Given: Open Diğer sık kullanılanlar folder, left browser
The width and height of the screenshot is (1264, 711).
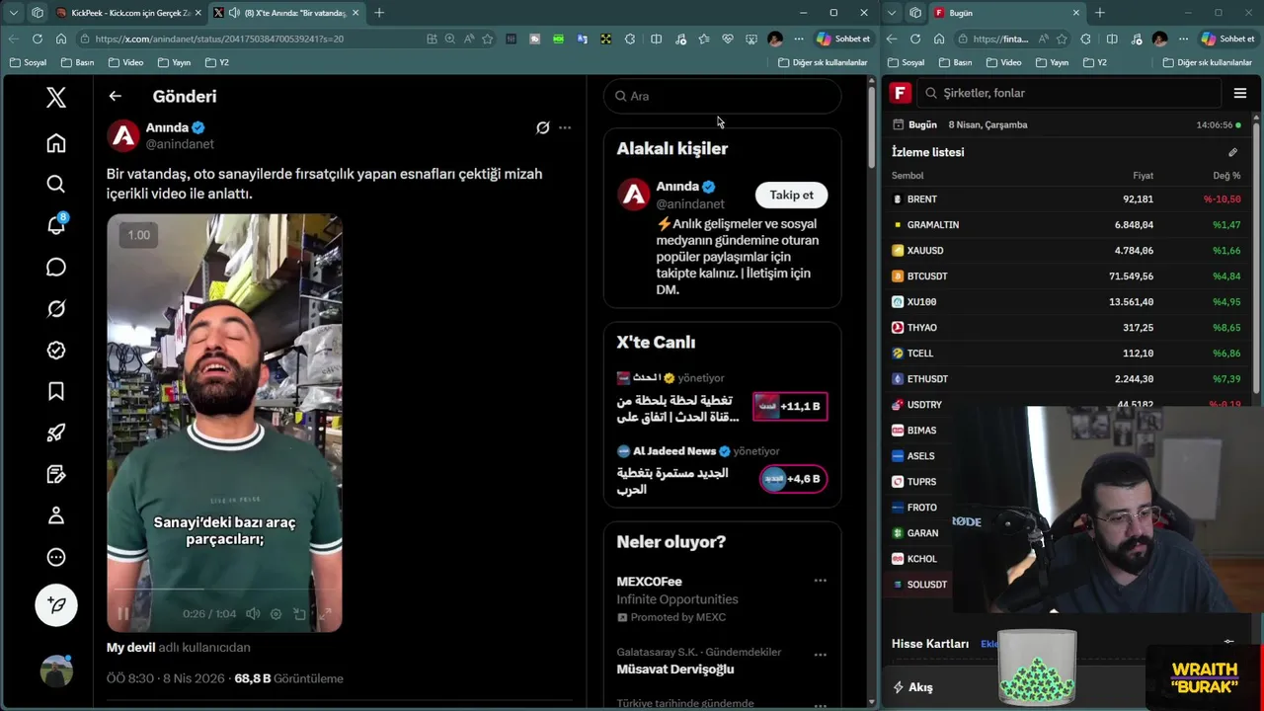Looking at the screenshot, I should [823, 62].
